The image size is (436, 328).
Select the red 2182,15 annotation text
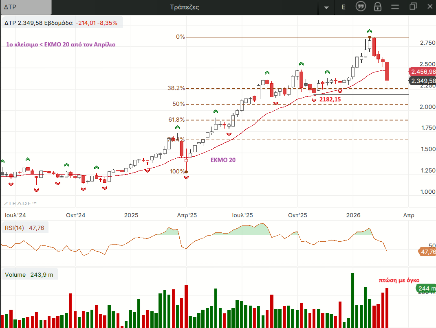pyautogui.click(x=330, y=99)
